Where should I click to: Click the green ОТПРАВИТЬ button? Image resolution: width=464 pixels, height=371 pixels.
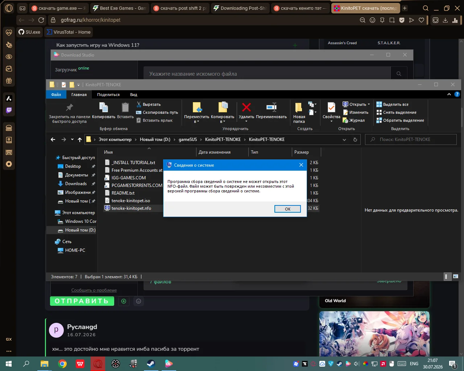click(x=82, y=301)
